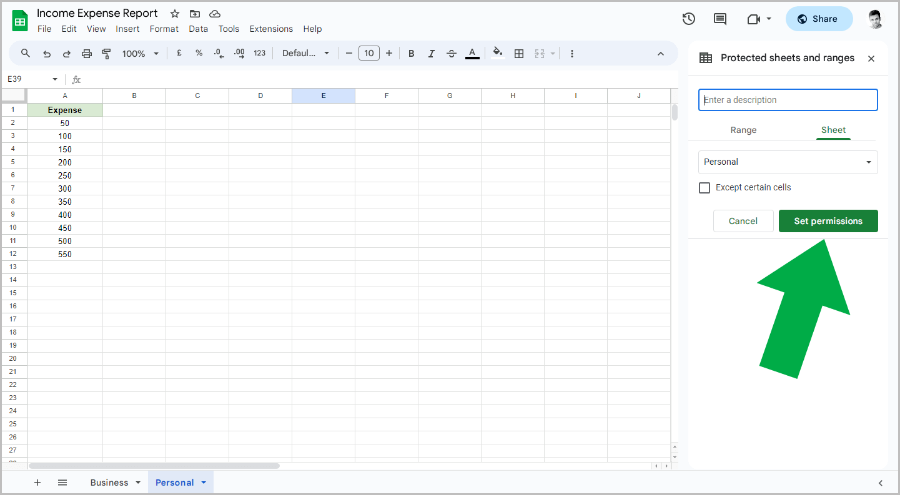Open version history clock icon

coord(689,19)
